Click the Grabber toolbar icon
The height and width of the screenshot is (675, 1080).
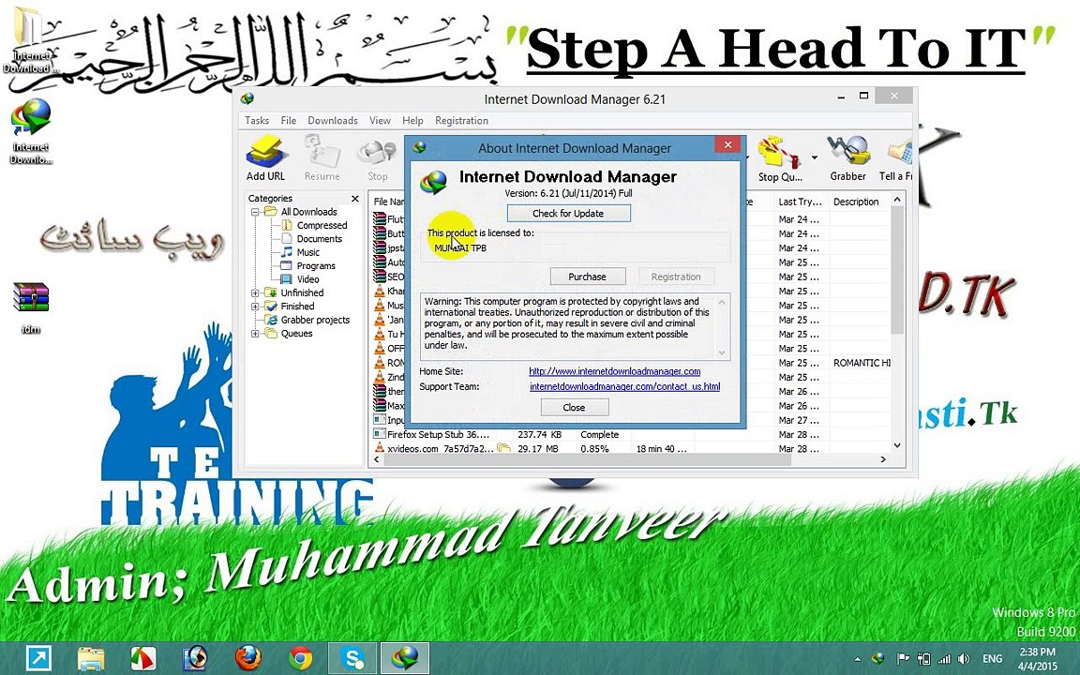click(x=847, y=158)
